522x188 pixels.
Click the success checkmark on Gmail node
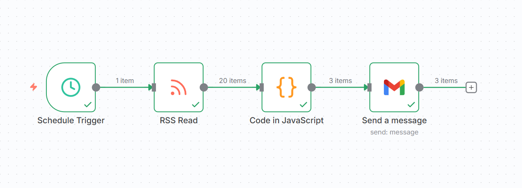point(411,105)
